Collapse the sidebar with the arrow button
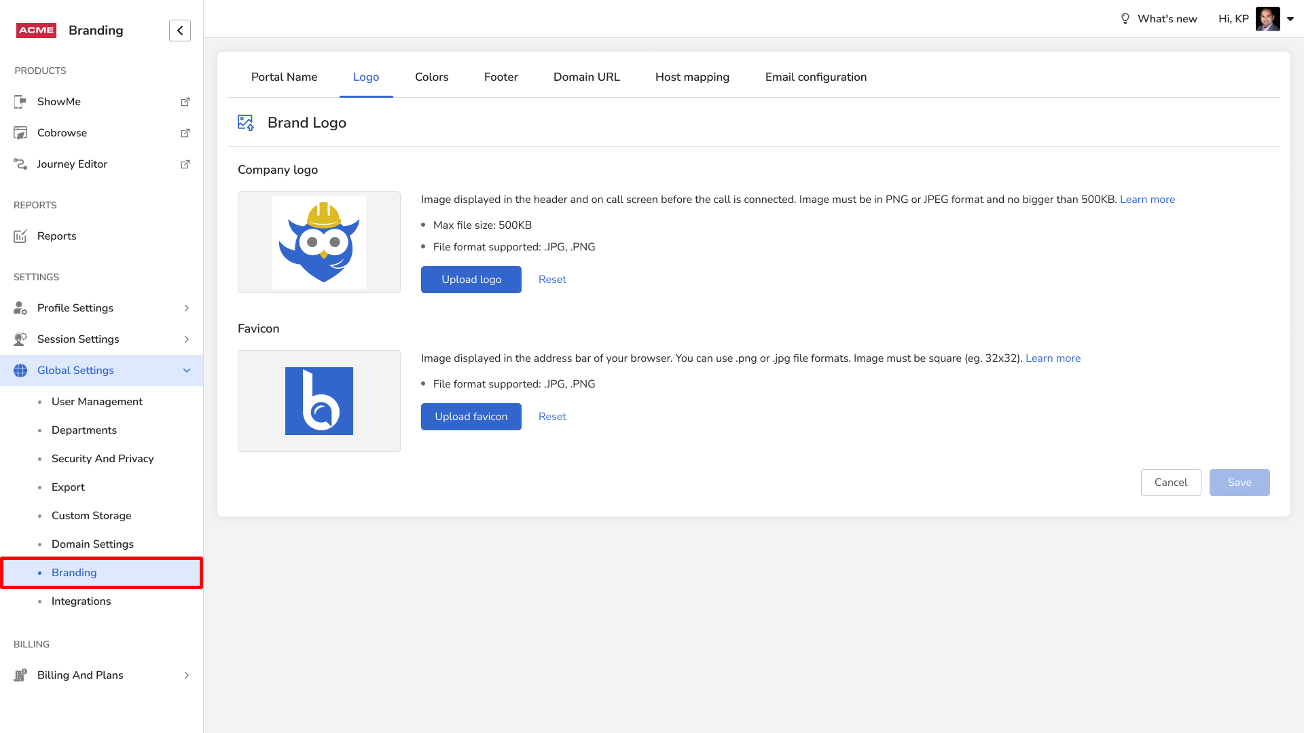The image size is (1304, 733). (180, 31)
